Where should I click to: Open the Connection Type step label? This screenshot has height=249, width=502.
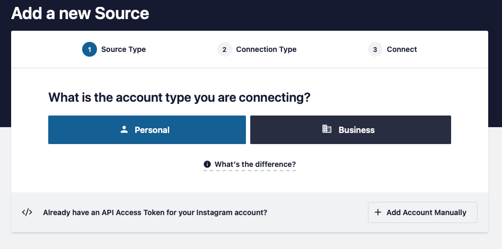click(x=266, y=49)
